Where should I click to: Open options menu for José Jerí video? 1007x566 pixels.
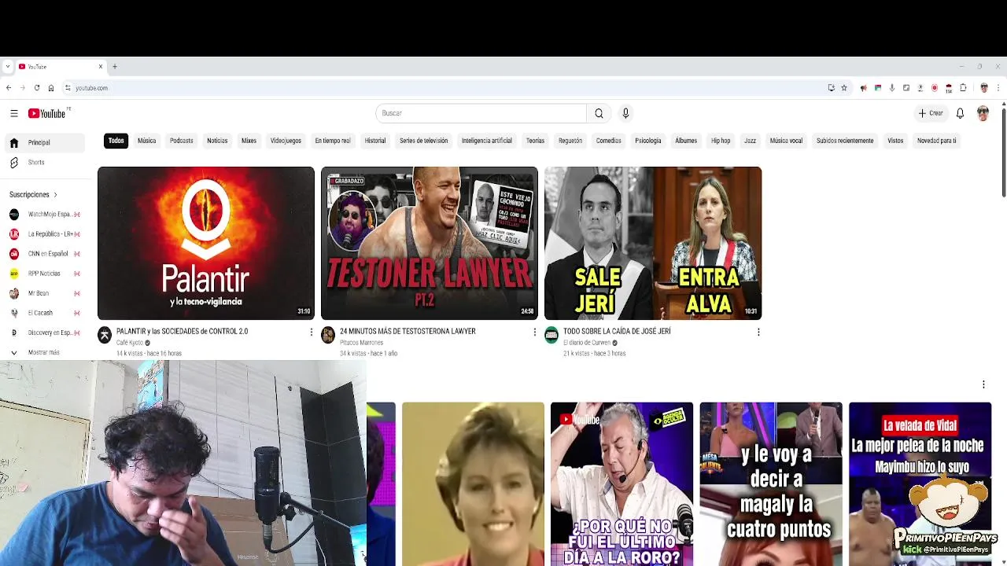(x=758, y=332)
